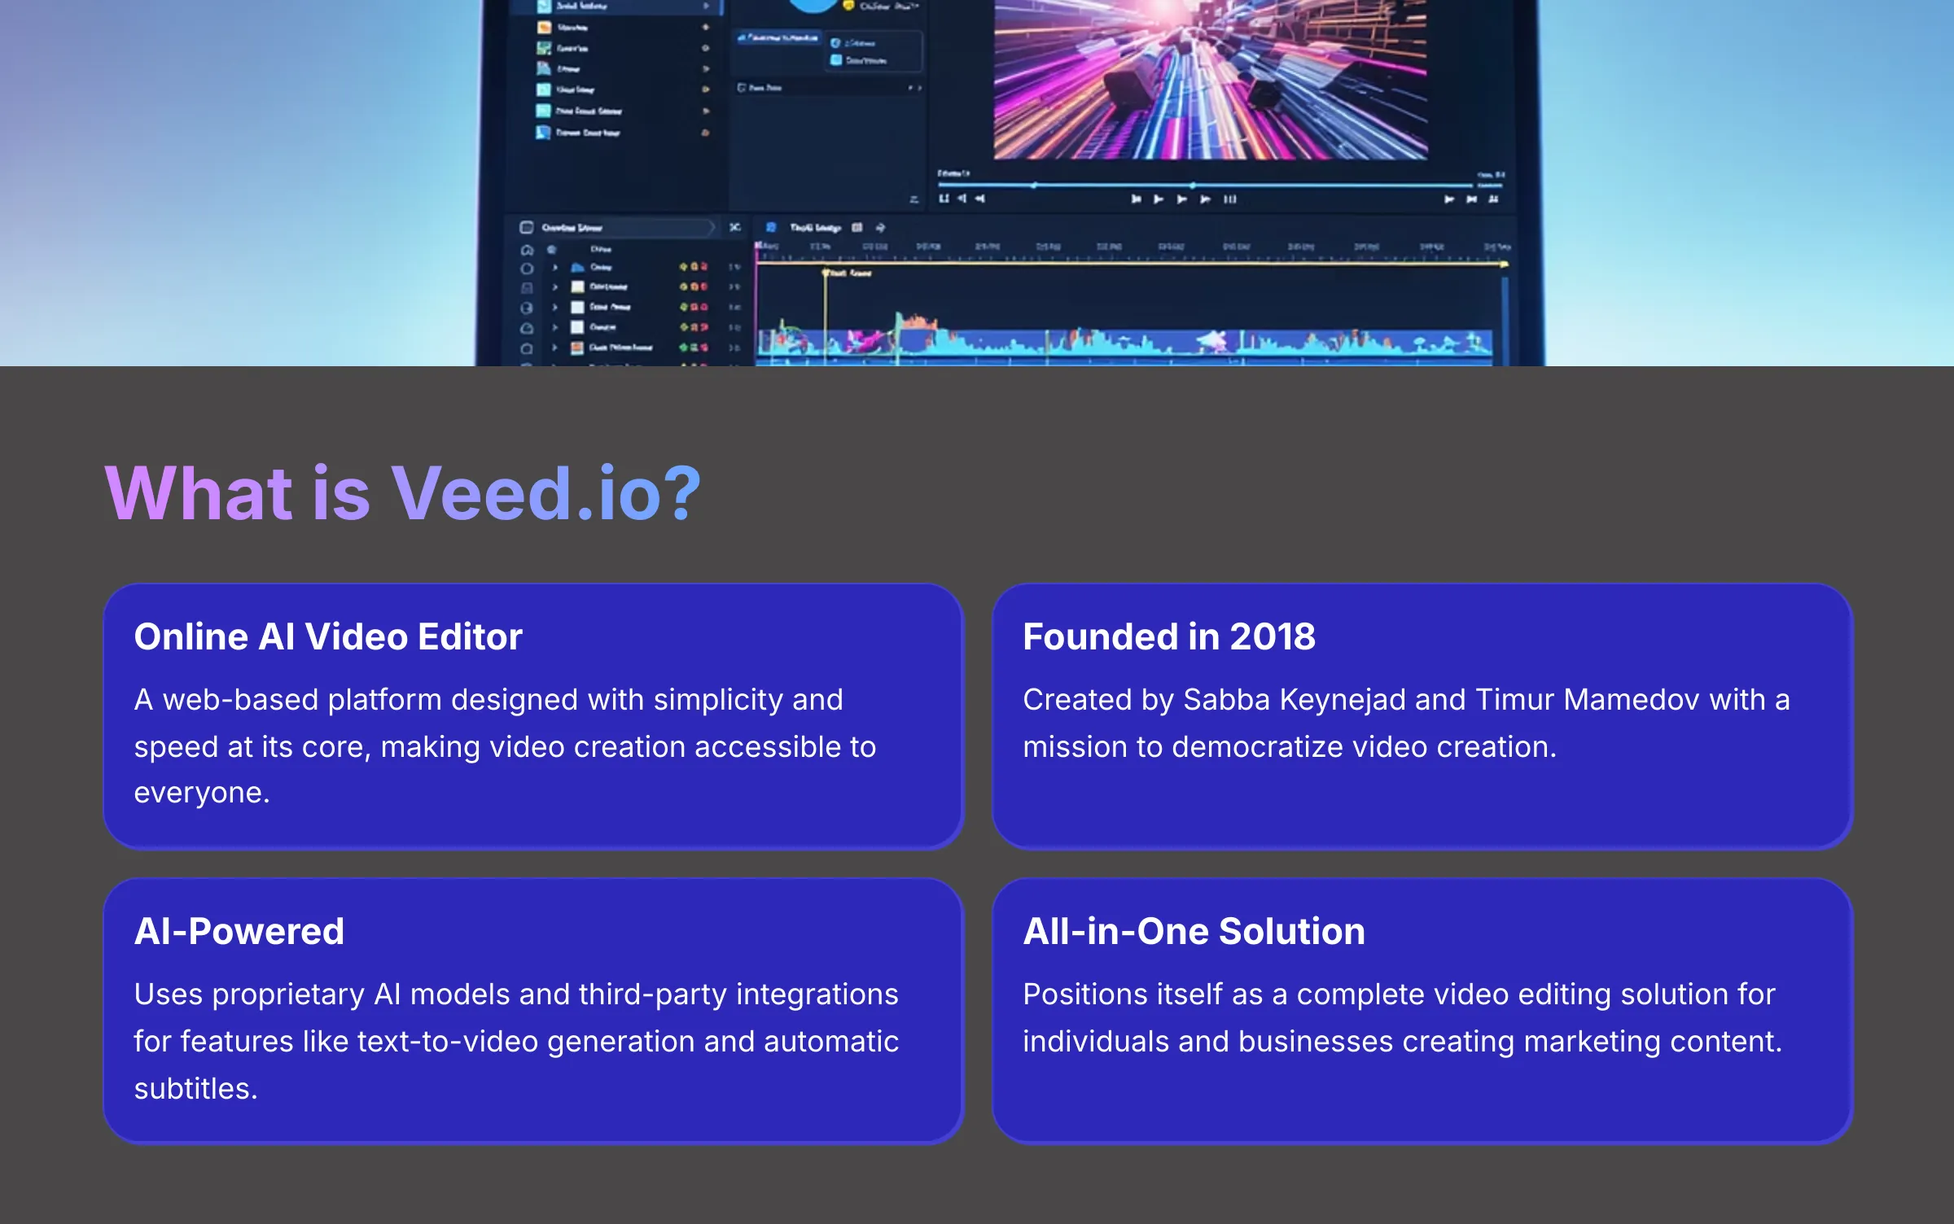Click the text "Created by Sabba Keynejad and Timur Mamedov"
The width and height of the screenshot is (1954, 1224).
click(x=1361, y=700)
